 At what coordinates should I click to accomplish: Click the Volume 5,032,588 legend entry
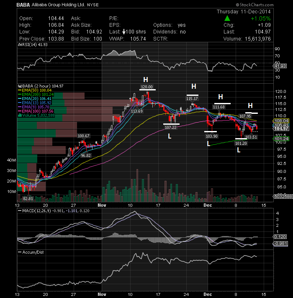coord(39,116)
